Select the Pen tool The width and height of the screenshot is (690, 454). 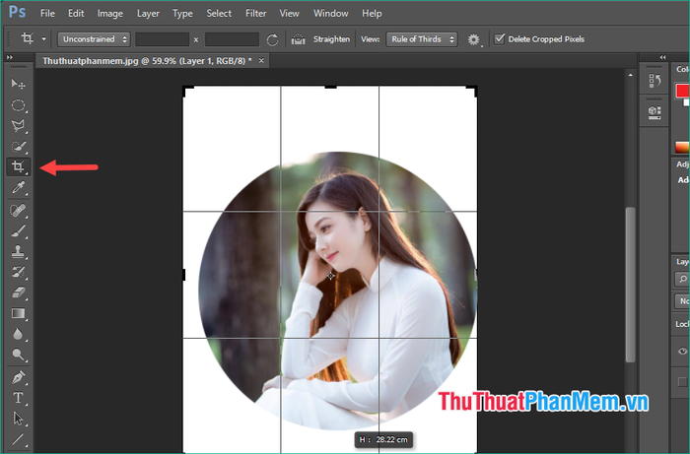(18, 377)
